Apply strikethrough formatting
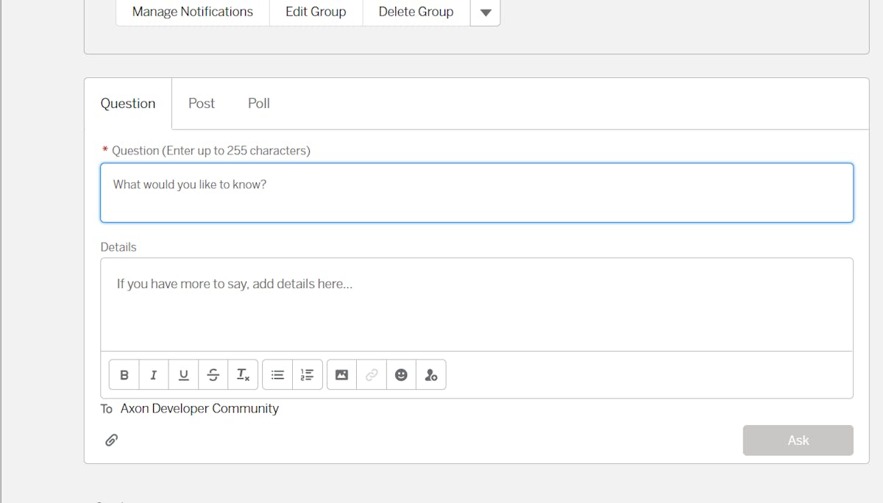 click(x=213, y=375)
